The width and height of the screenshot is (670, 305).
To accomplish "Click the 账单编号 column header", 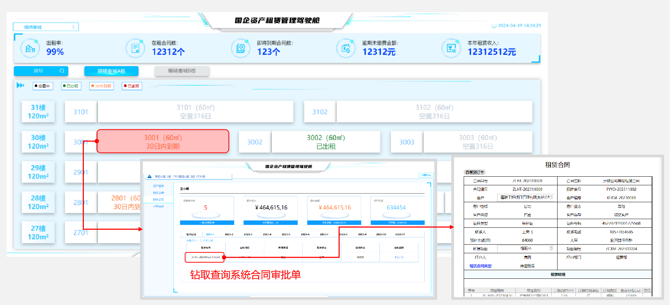I will pos(206,248).
